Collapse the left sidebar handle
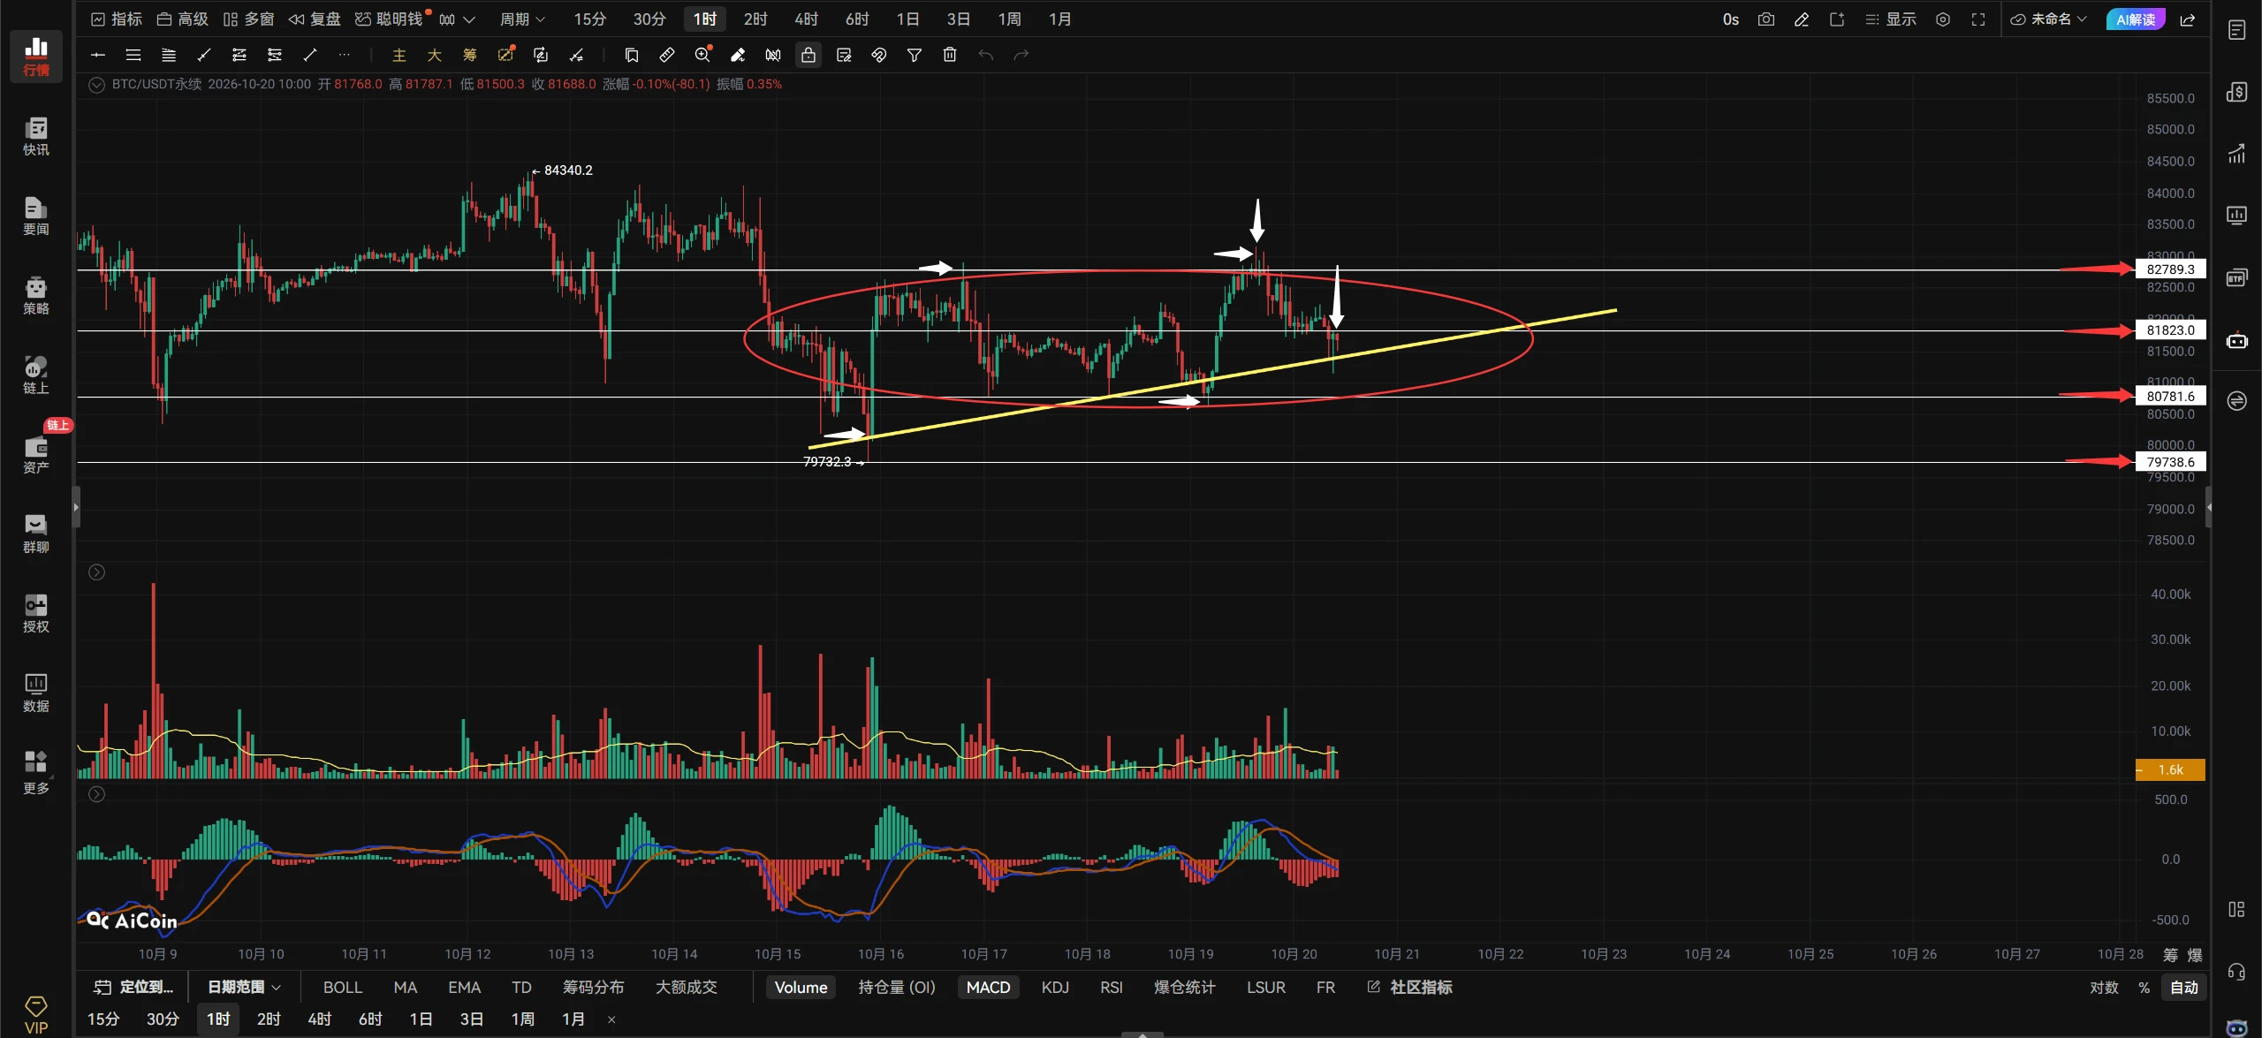This screenshot has height=1038, width=2262. click(x=76, y=507)
